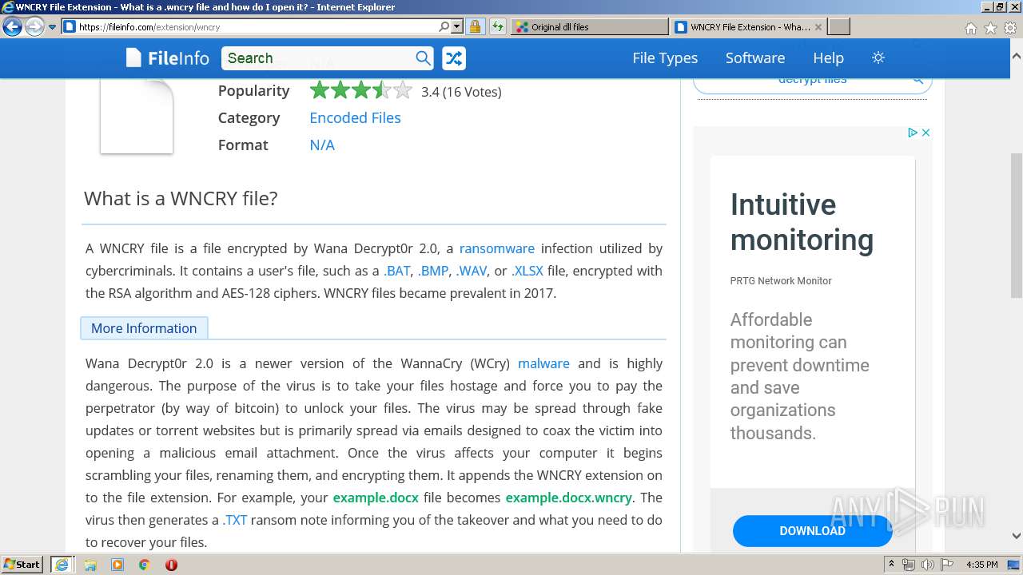This screenshot has height=575, width=1023.
Task: Click the ad DOWNLOAD button
Action: tap(812, 531)
